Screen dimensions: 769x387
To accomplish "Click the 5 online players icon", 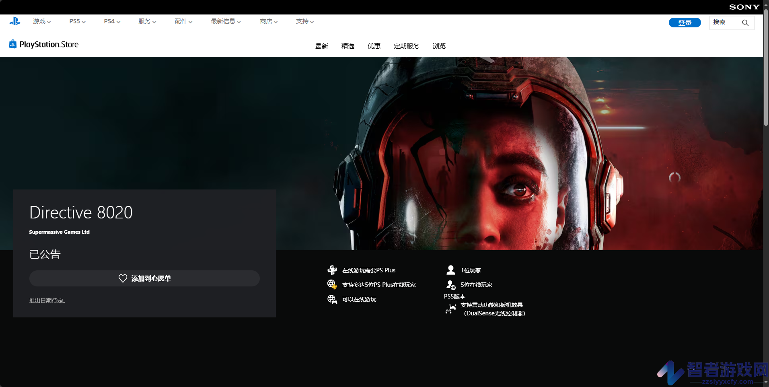I will click(x=451, y=285).
